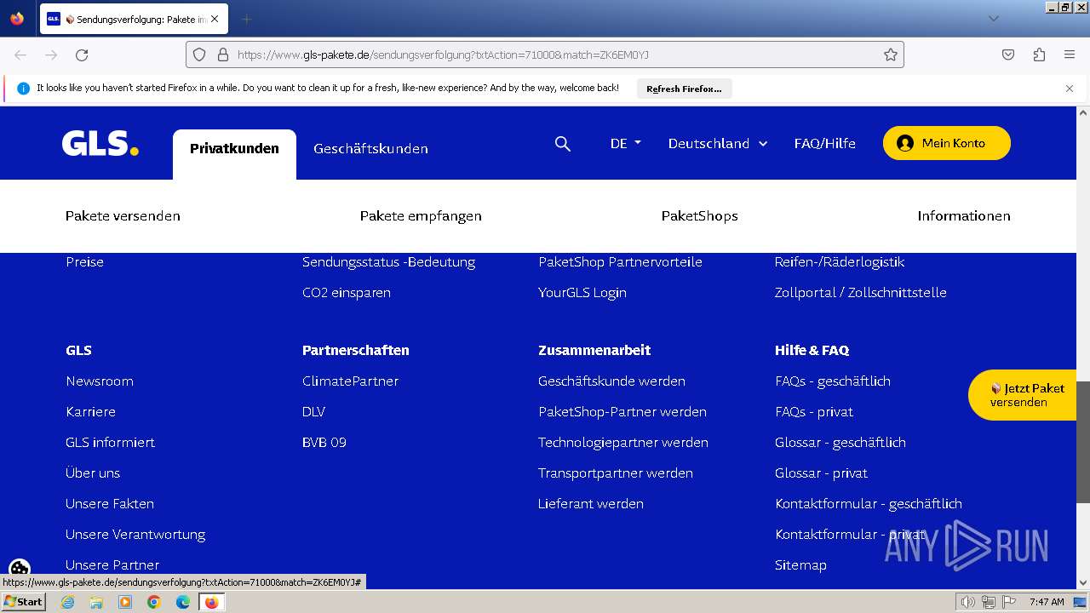Dismiss the Firefox refresh notification bar
Viewport: 1090px width, 613px height.
coord(1070,89)
